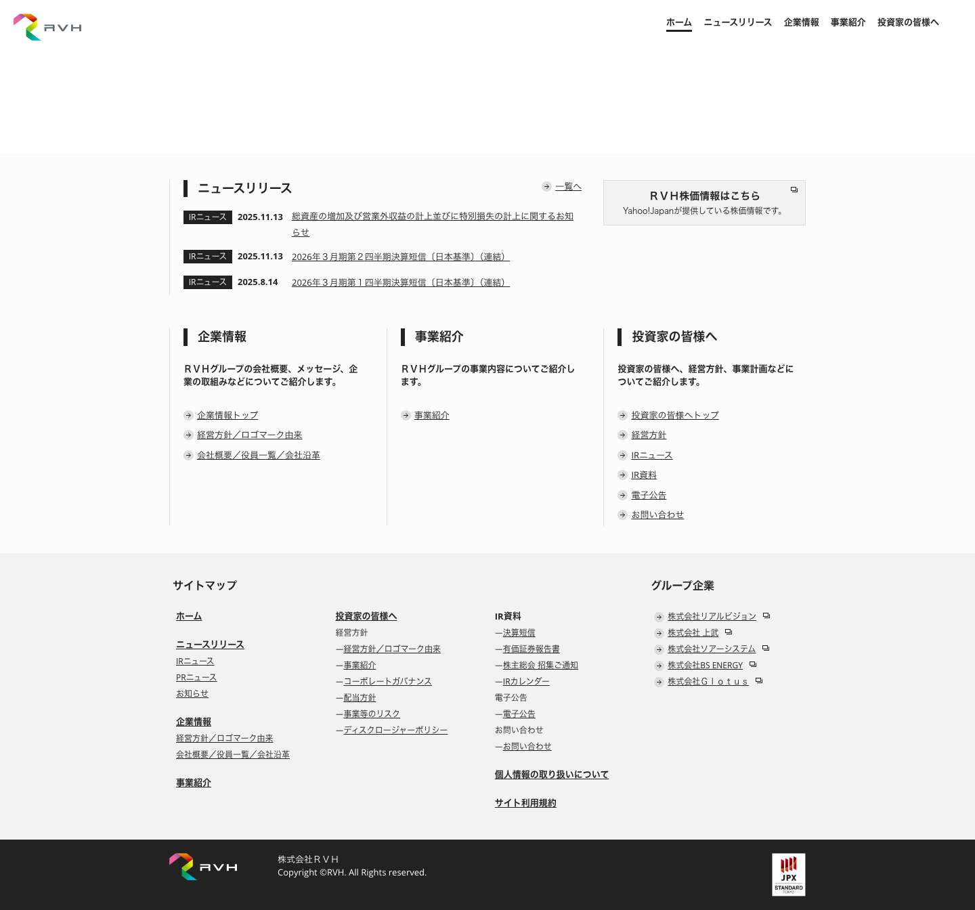Click the arrow icon before 企業情報トップ
Image resolution: width=975 pixels, height=910 pixels.
(x=188, y=415)
